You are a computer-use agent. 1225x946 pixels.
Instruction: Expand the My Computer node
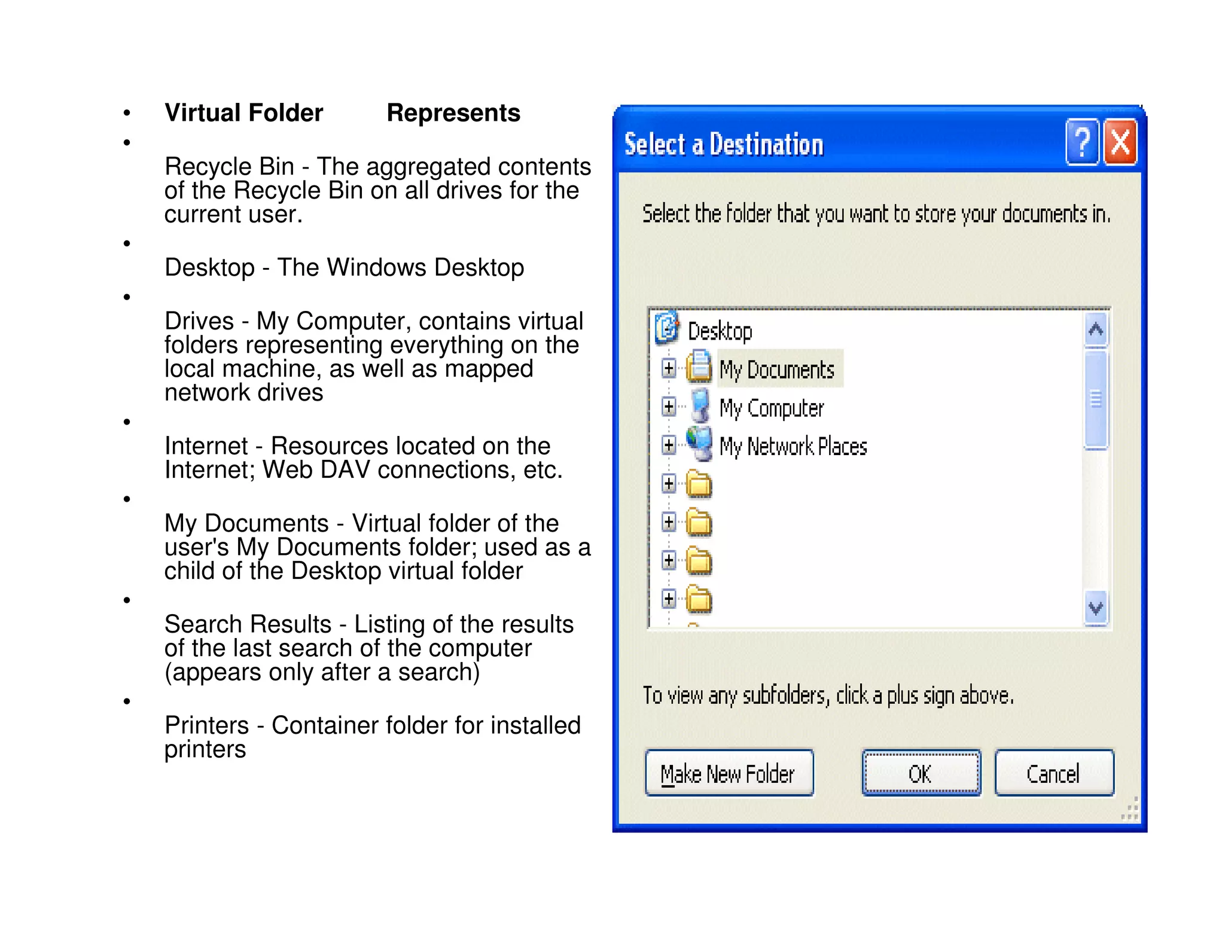pyautogui.click(x=669, y=407)
